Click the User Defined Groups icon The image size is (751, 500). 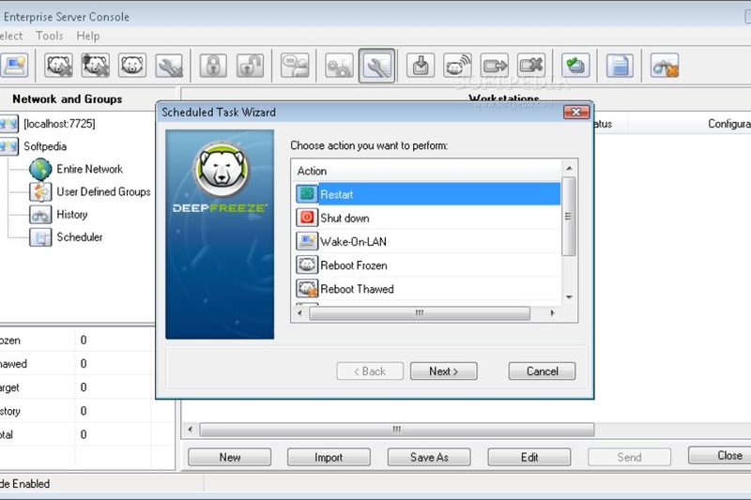(40, 192)
